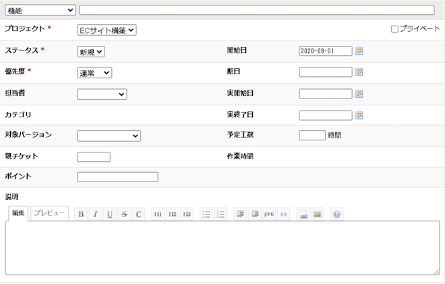The width and height of the screenshot is (445, 284).
Task: Insert preformatted text with pre button
Action: pyautogui.click(x=269, y=214)
